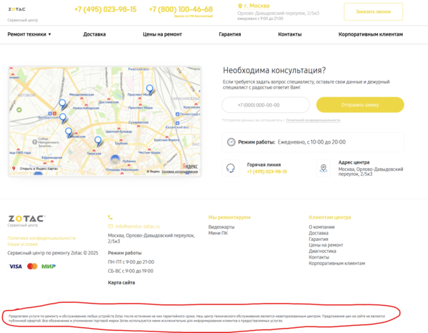The width and height of the screenshot is (428, 333).
Task: Click the ПН-ПТ с 9:00 до 21:00 text
Action: pos(131,262)
